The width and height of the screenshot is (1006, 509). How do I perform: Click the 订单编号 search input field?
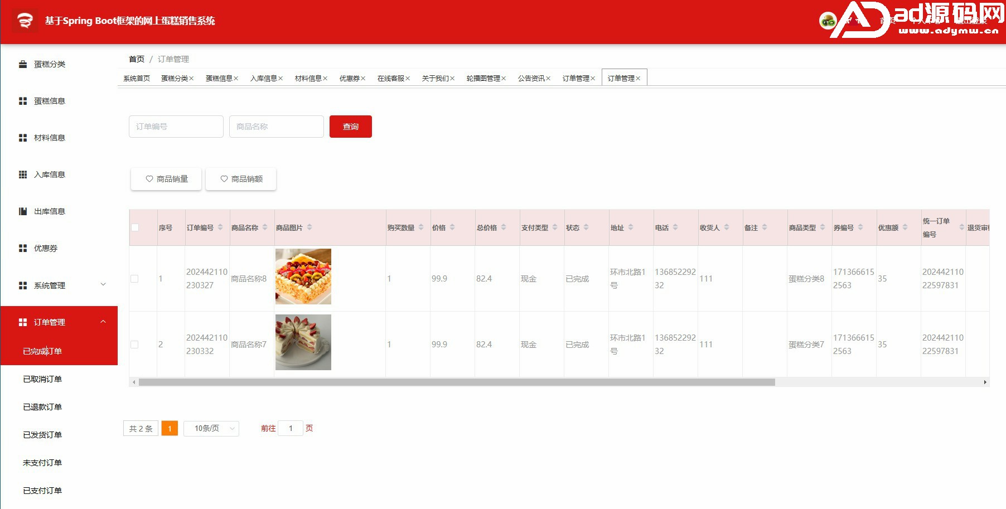point(176,127)
